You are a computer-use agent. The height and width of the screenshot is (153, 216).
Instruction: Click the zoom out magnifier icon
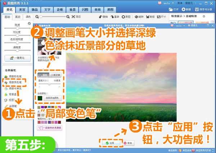[x=37, y=17]
